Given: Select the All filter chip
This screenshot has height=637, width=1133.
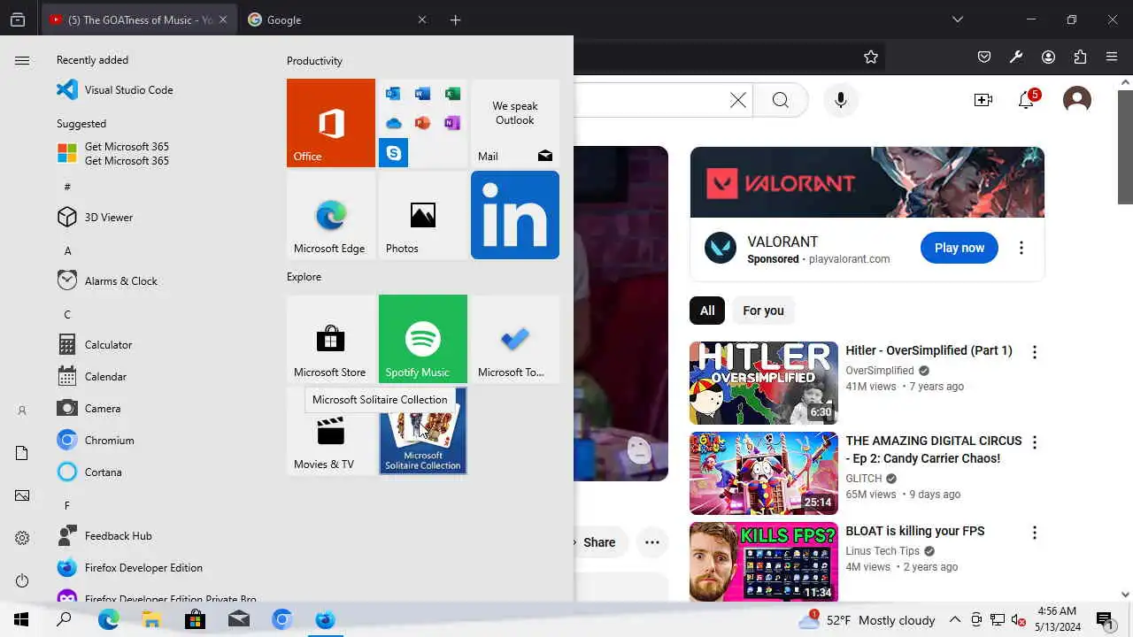Looking at the screenshot, I should tap(707, 311).
